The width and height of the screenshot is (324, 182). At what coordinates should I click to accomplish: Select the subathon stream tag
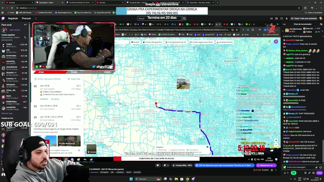click(120, 172)
